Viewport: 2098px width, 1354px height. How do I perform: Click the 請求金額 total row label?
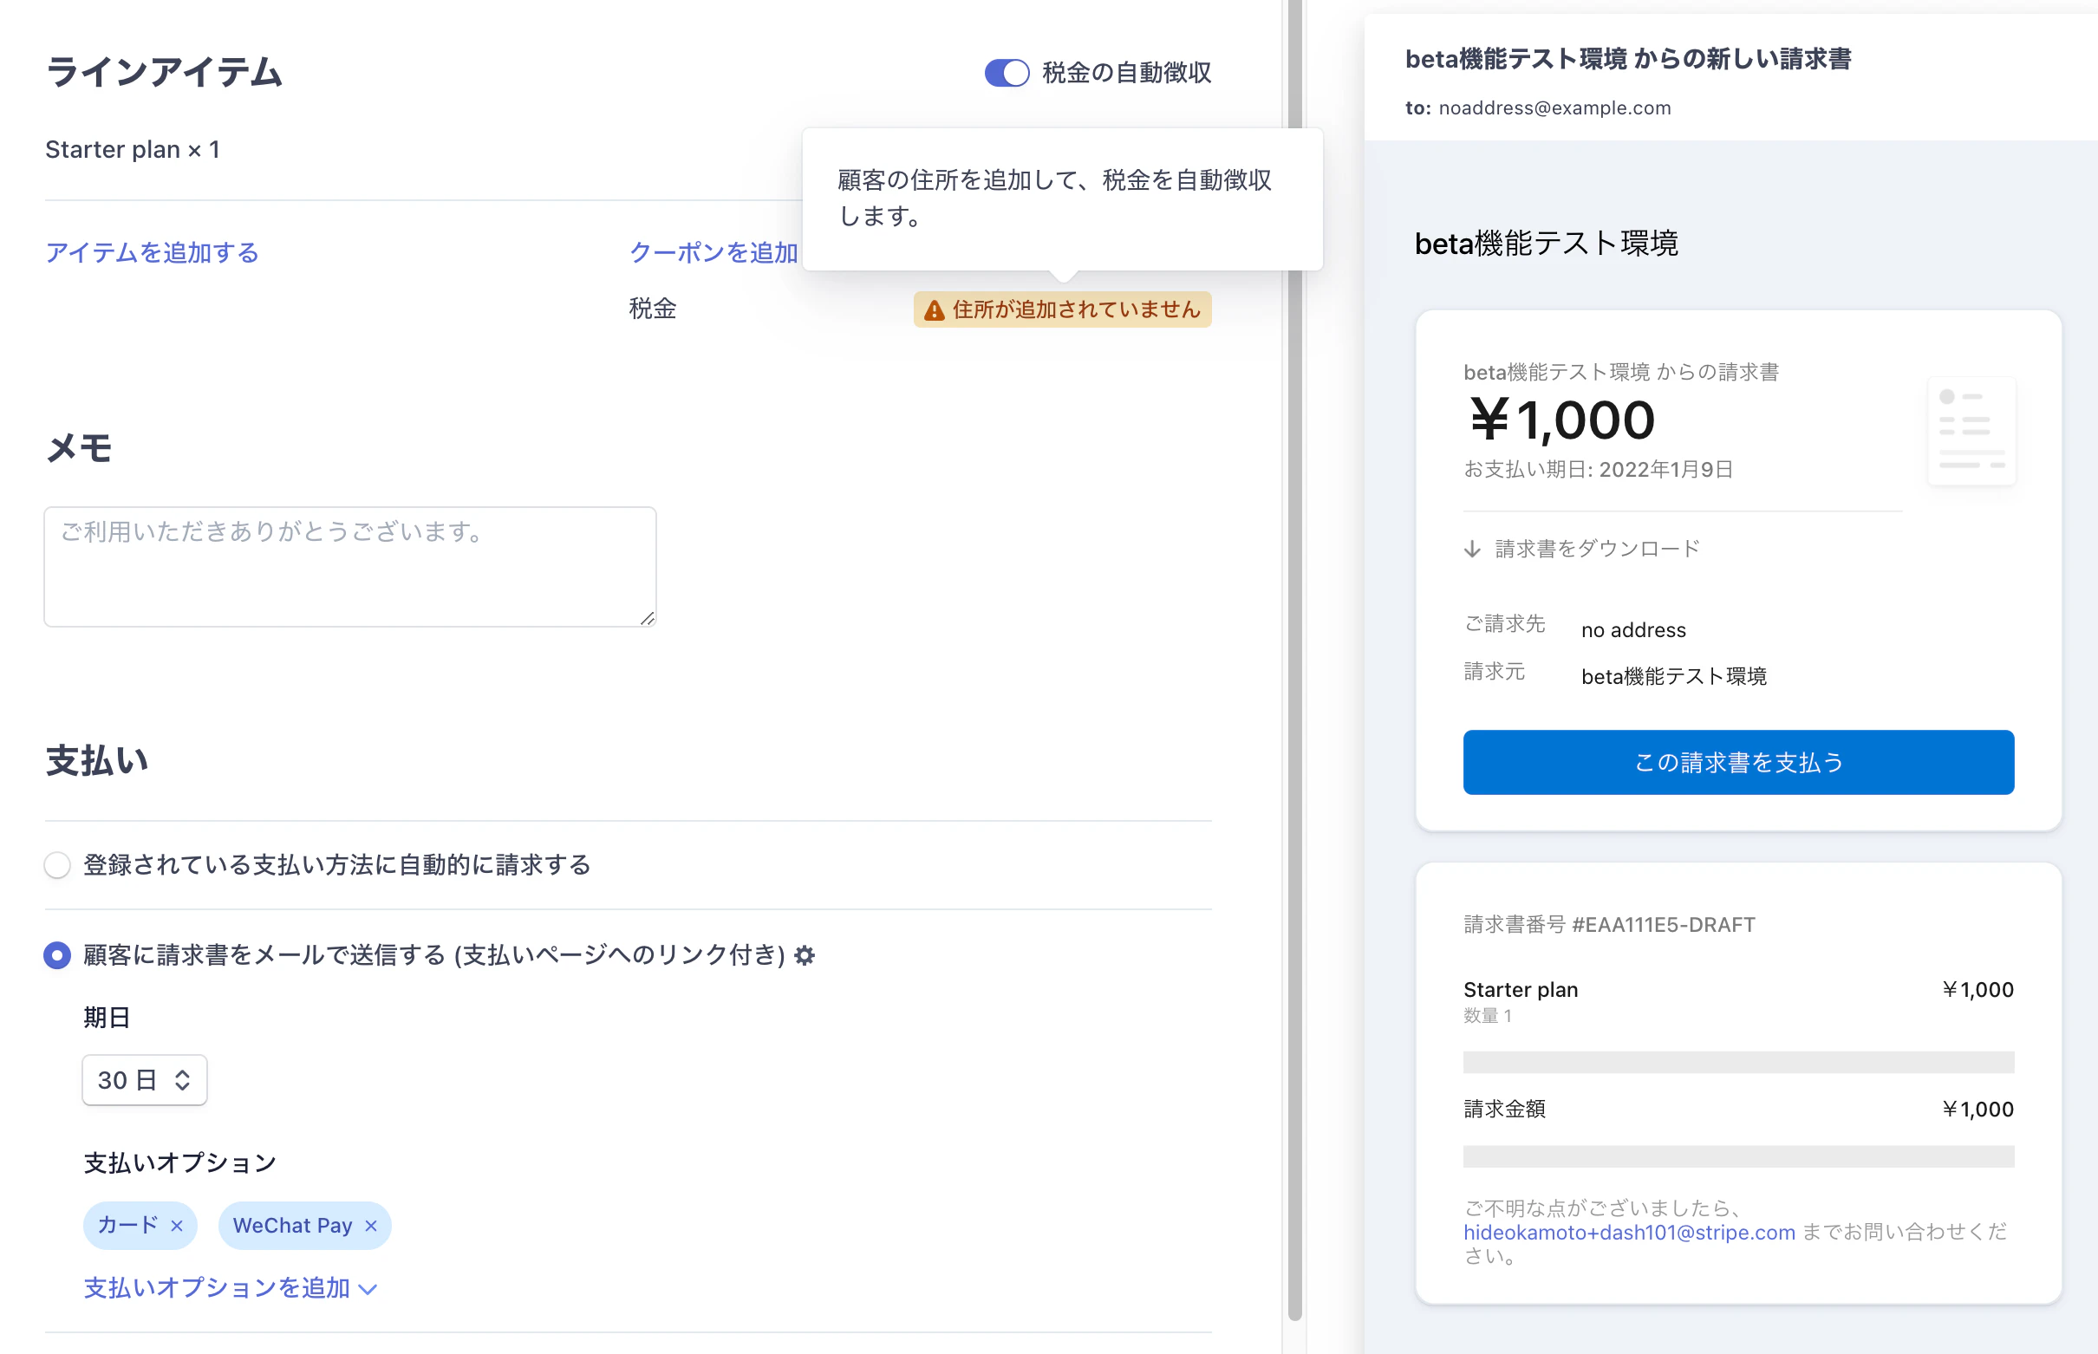pyautogui.click(x=1504, y=1110)
